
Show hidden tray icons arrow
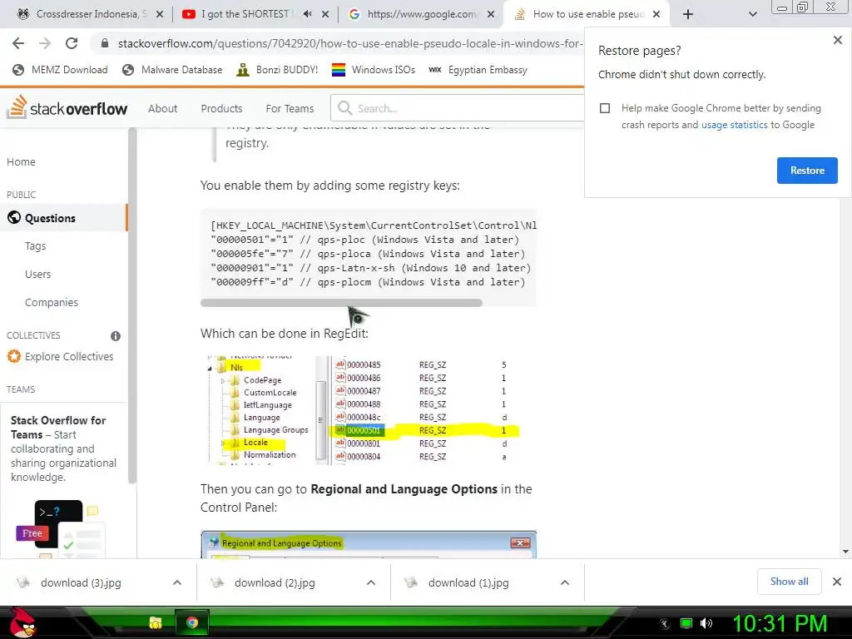pyautogui.click(x=665, y=624)
